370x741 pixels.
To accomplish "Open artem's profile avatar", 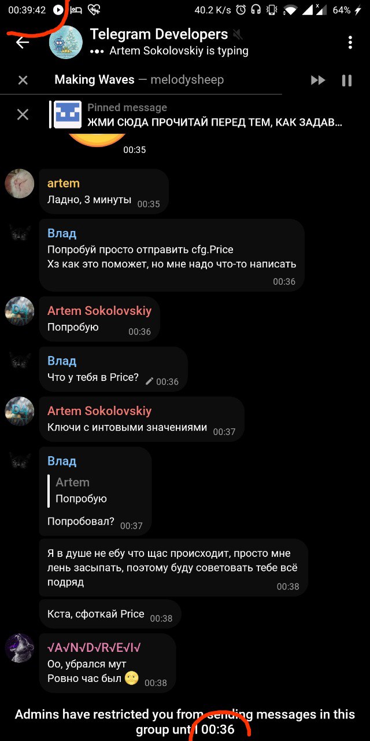I will [x=20, y=184].
